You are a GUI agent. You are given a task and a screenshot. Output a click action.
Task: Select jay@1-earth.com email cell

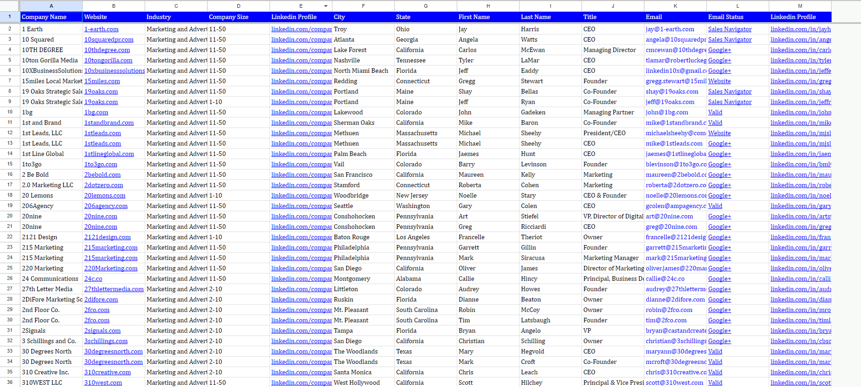[x=675, y=29]
